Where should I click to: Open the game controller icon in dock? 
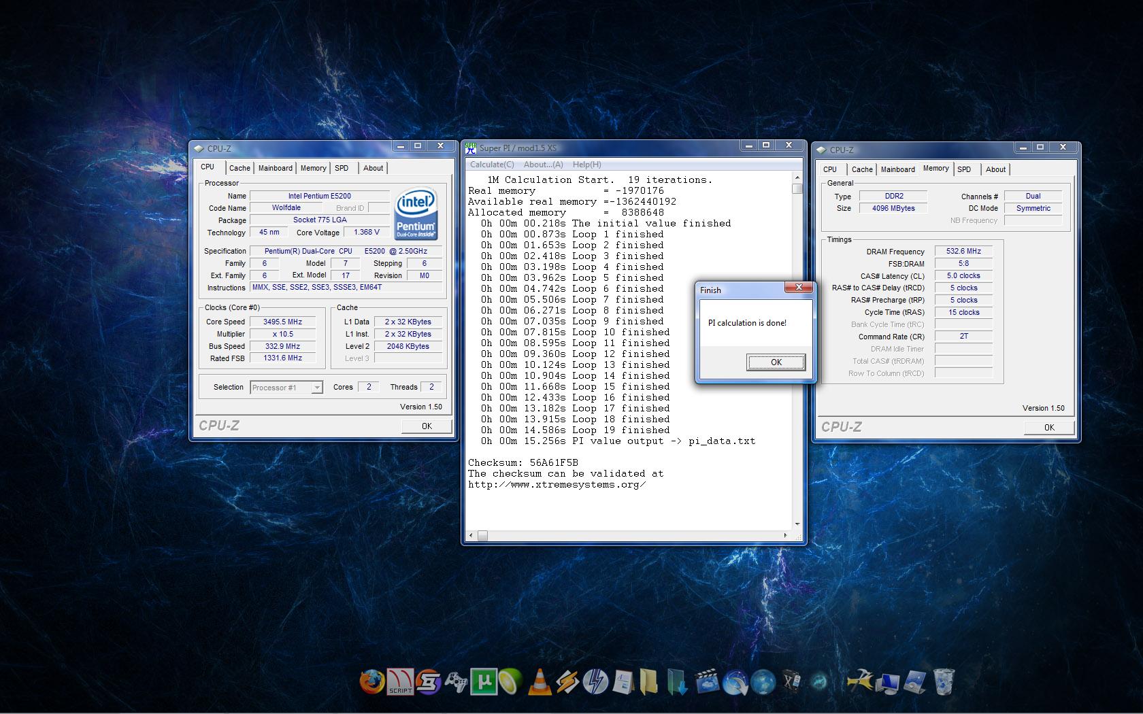coord(455,681)
